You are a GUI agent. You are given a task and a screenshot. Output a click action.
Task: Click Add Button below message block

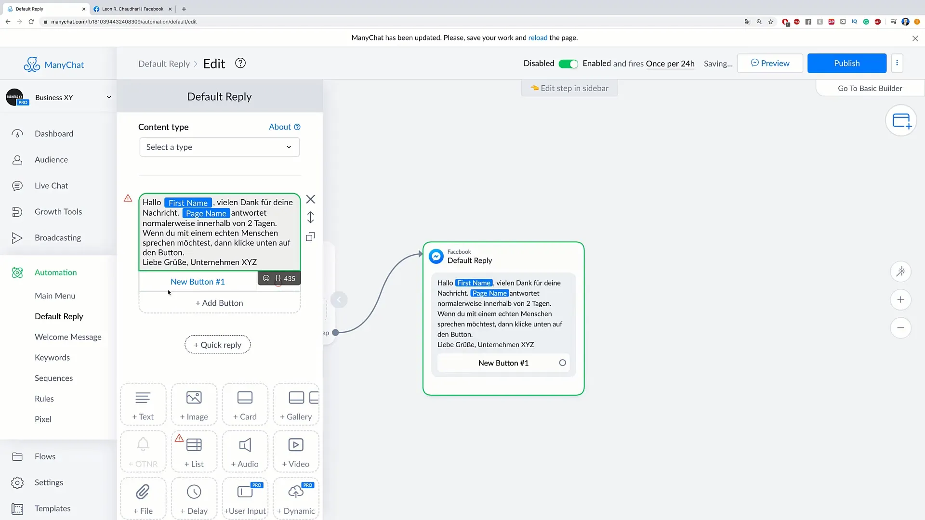219,303
